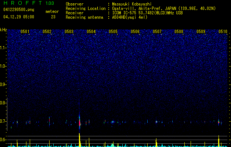Screen dimensions: 231x147
Task: Click the 1.0 kHz axis label
Action: point(3,66)
